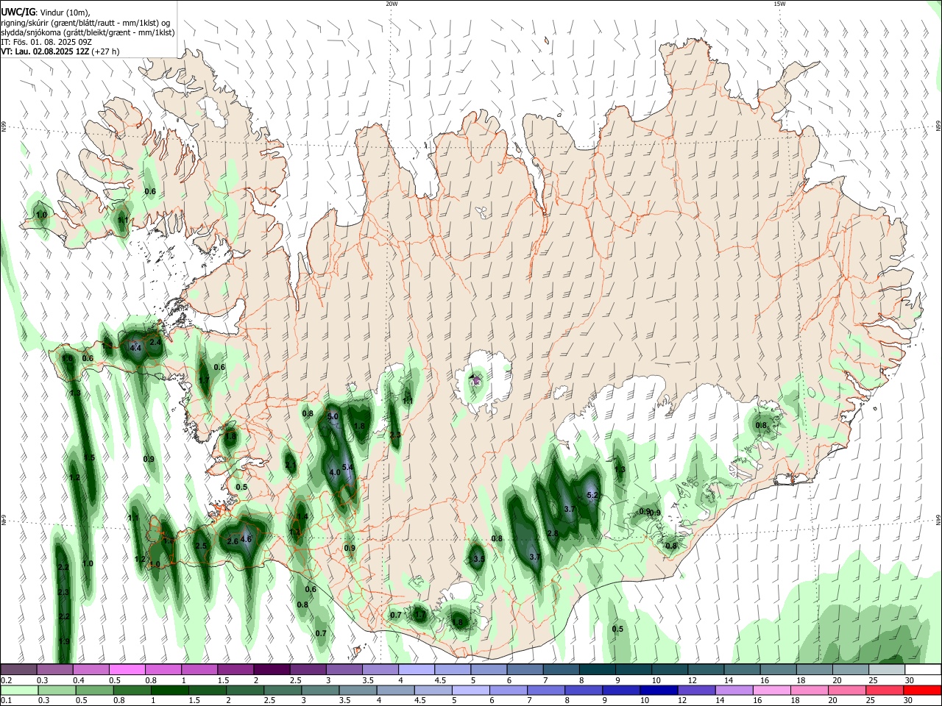Click the '0.2' label of the upper legend

click(x=6, y=680)
